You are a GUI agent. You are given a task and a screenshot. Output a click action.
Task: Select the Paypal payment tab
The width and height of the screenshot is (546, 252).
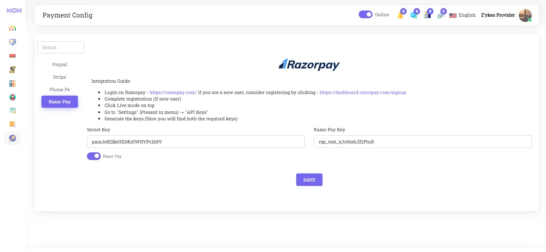tap(60, 64)
